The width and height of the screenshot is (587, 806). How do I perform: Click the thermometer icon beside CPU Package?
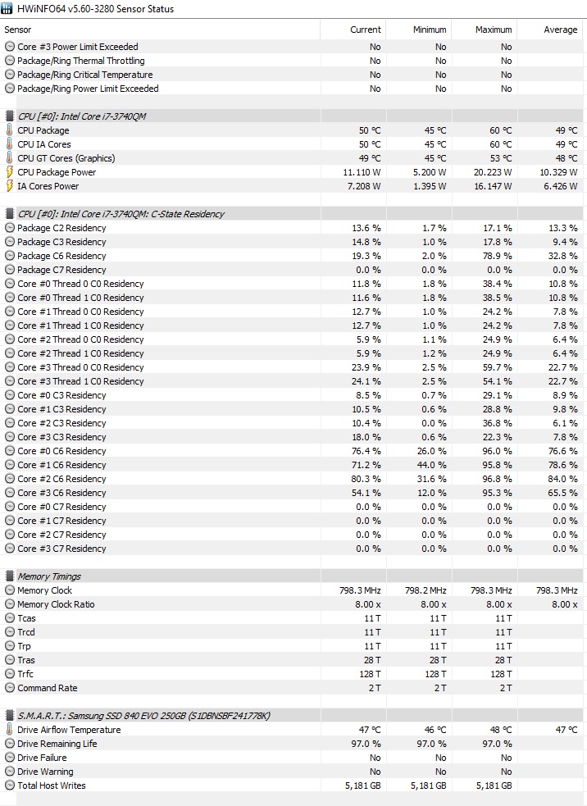(9, 130)
